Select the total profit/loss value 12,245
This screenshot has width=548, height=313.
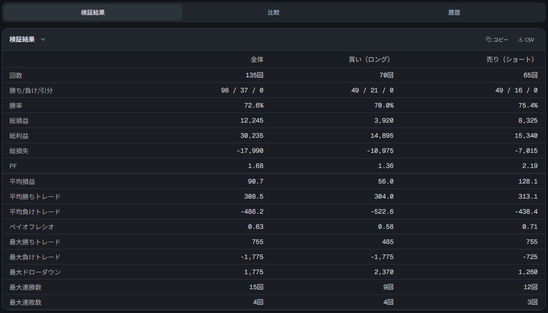coord(252,120)
